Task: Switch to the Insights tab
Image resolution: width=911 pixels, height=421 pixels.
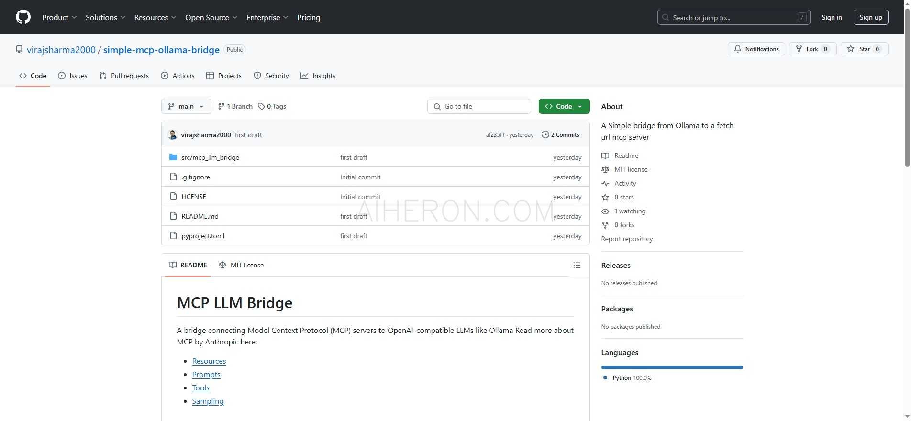Action: click(x=318, y=76)
